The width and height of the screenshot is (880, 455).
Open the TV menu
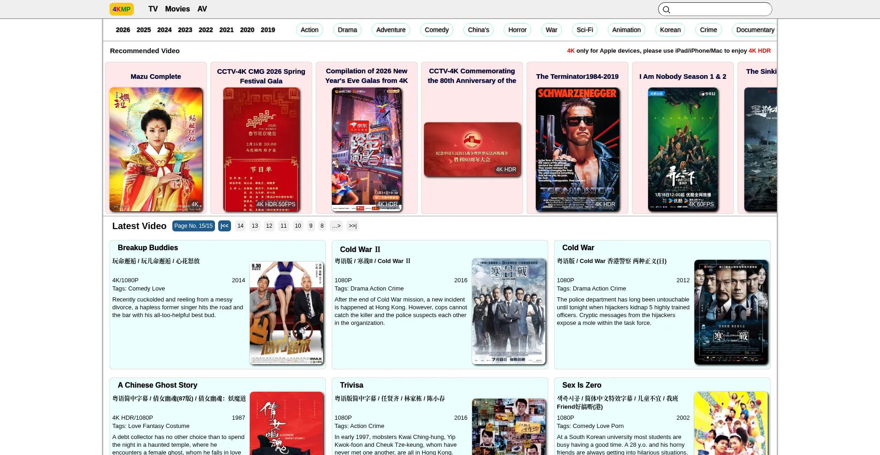pyautogui.click(x=153, y=9)
